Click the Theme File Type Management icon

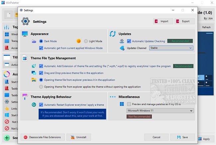[x=25, y=58]
